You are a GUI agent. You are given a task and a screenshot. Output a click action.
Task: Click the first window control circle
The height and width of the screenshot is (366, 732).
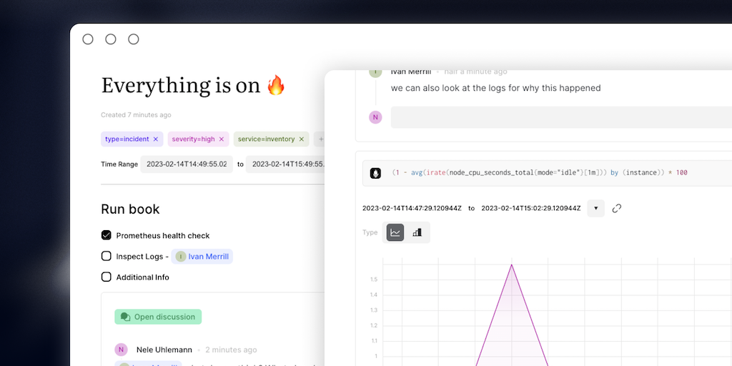point(88,39)
